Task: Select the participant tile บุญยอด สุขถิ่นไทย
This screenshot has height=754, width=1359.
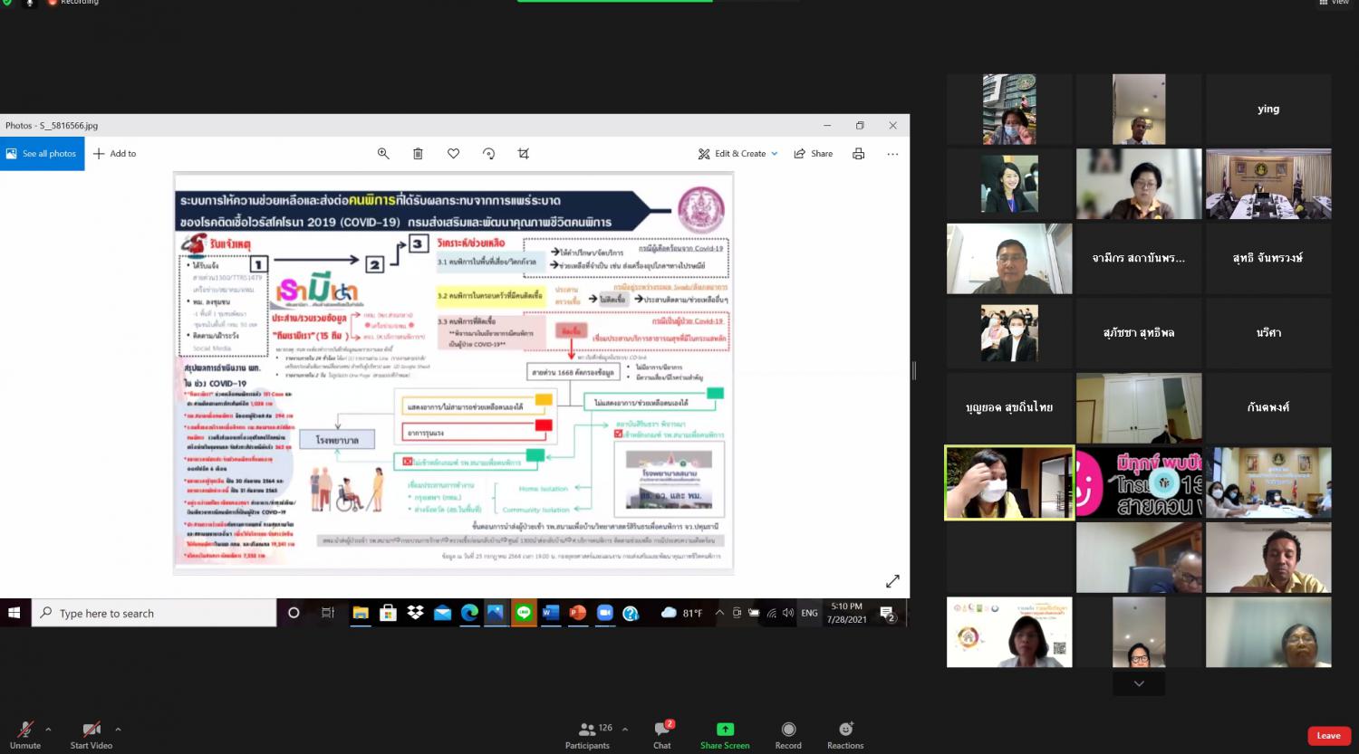Action: pos(1009,408)
